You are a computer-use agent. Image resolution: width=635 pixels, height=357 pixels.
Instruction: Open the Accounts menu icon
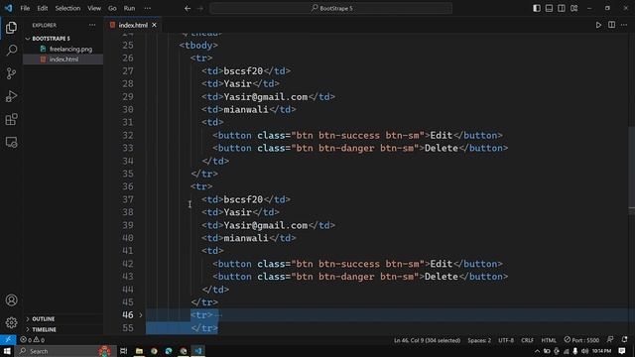11,300
